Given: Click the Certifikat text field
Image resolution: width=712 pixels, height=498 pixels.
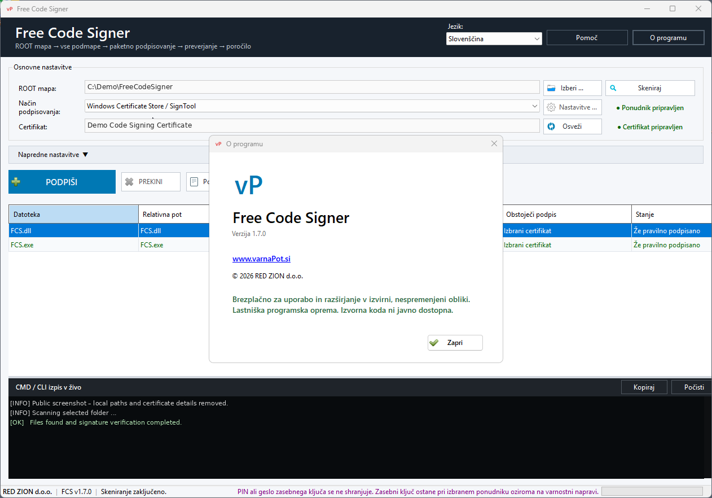Looking at the screenshot, I should [312, 125].
